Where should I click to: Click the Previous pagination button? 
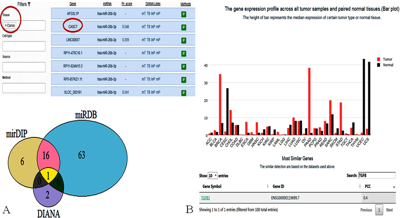366,210
